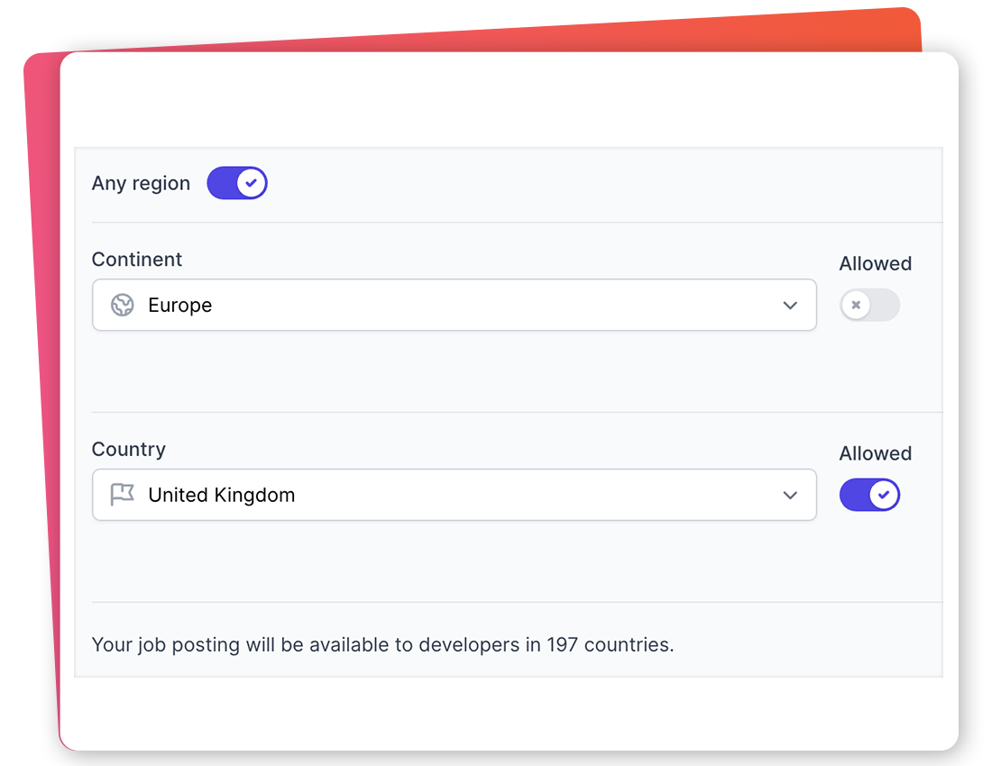Disable the Allowed toggle for Country

[x=869, y=495]
